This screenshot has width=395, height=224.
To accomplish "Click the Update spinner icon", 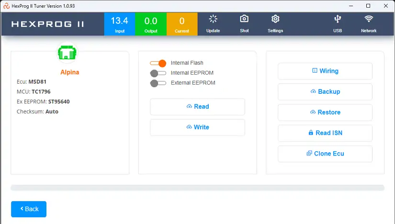I will click(x=213, y=19).
